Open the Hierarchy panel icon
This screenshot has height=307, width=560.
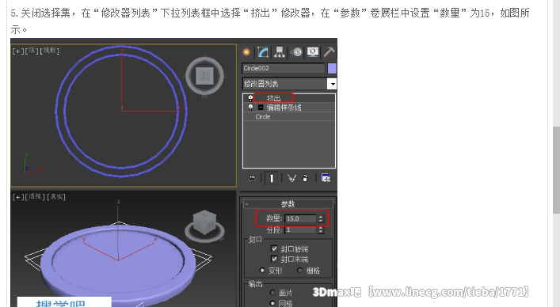pyautogui.click(x=280, y=52)
